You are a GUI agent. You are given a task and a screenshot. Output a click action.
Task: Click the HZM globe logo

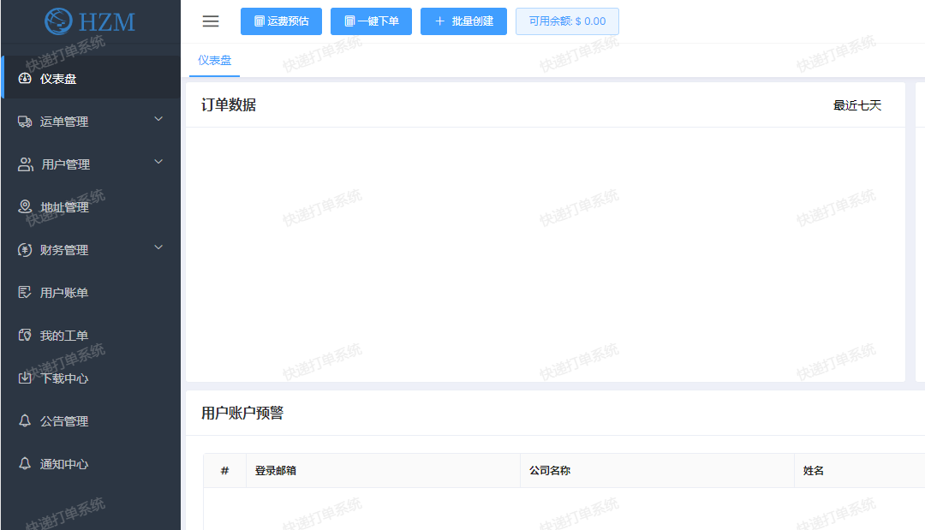(59, 21)
